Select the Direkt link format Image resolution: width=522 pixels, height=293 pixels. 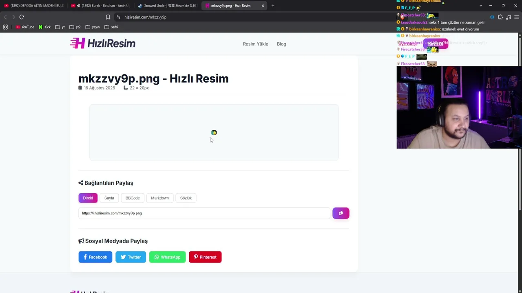88,198
